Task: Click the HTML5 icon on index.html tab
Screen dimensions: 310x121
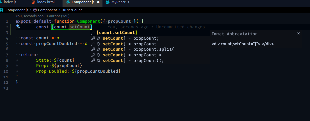Action: 33,2
